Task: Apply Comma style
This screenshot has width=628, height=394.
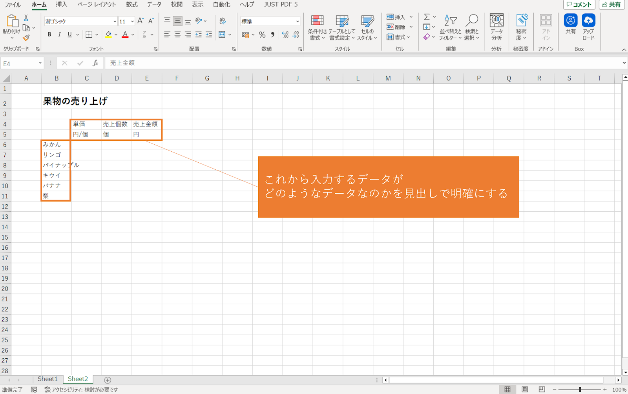Action: coord(273,35)
